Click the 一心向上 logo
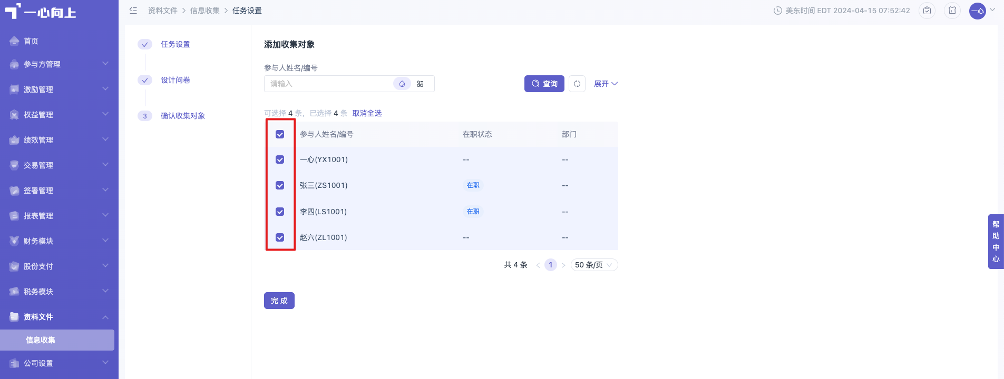Viewport: 1004px width, 379px height. (x=41, y=12)
